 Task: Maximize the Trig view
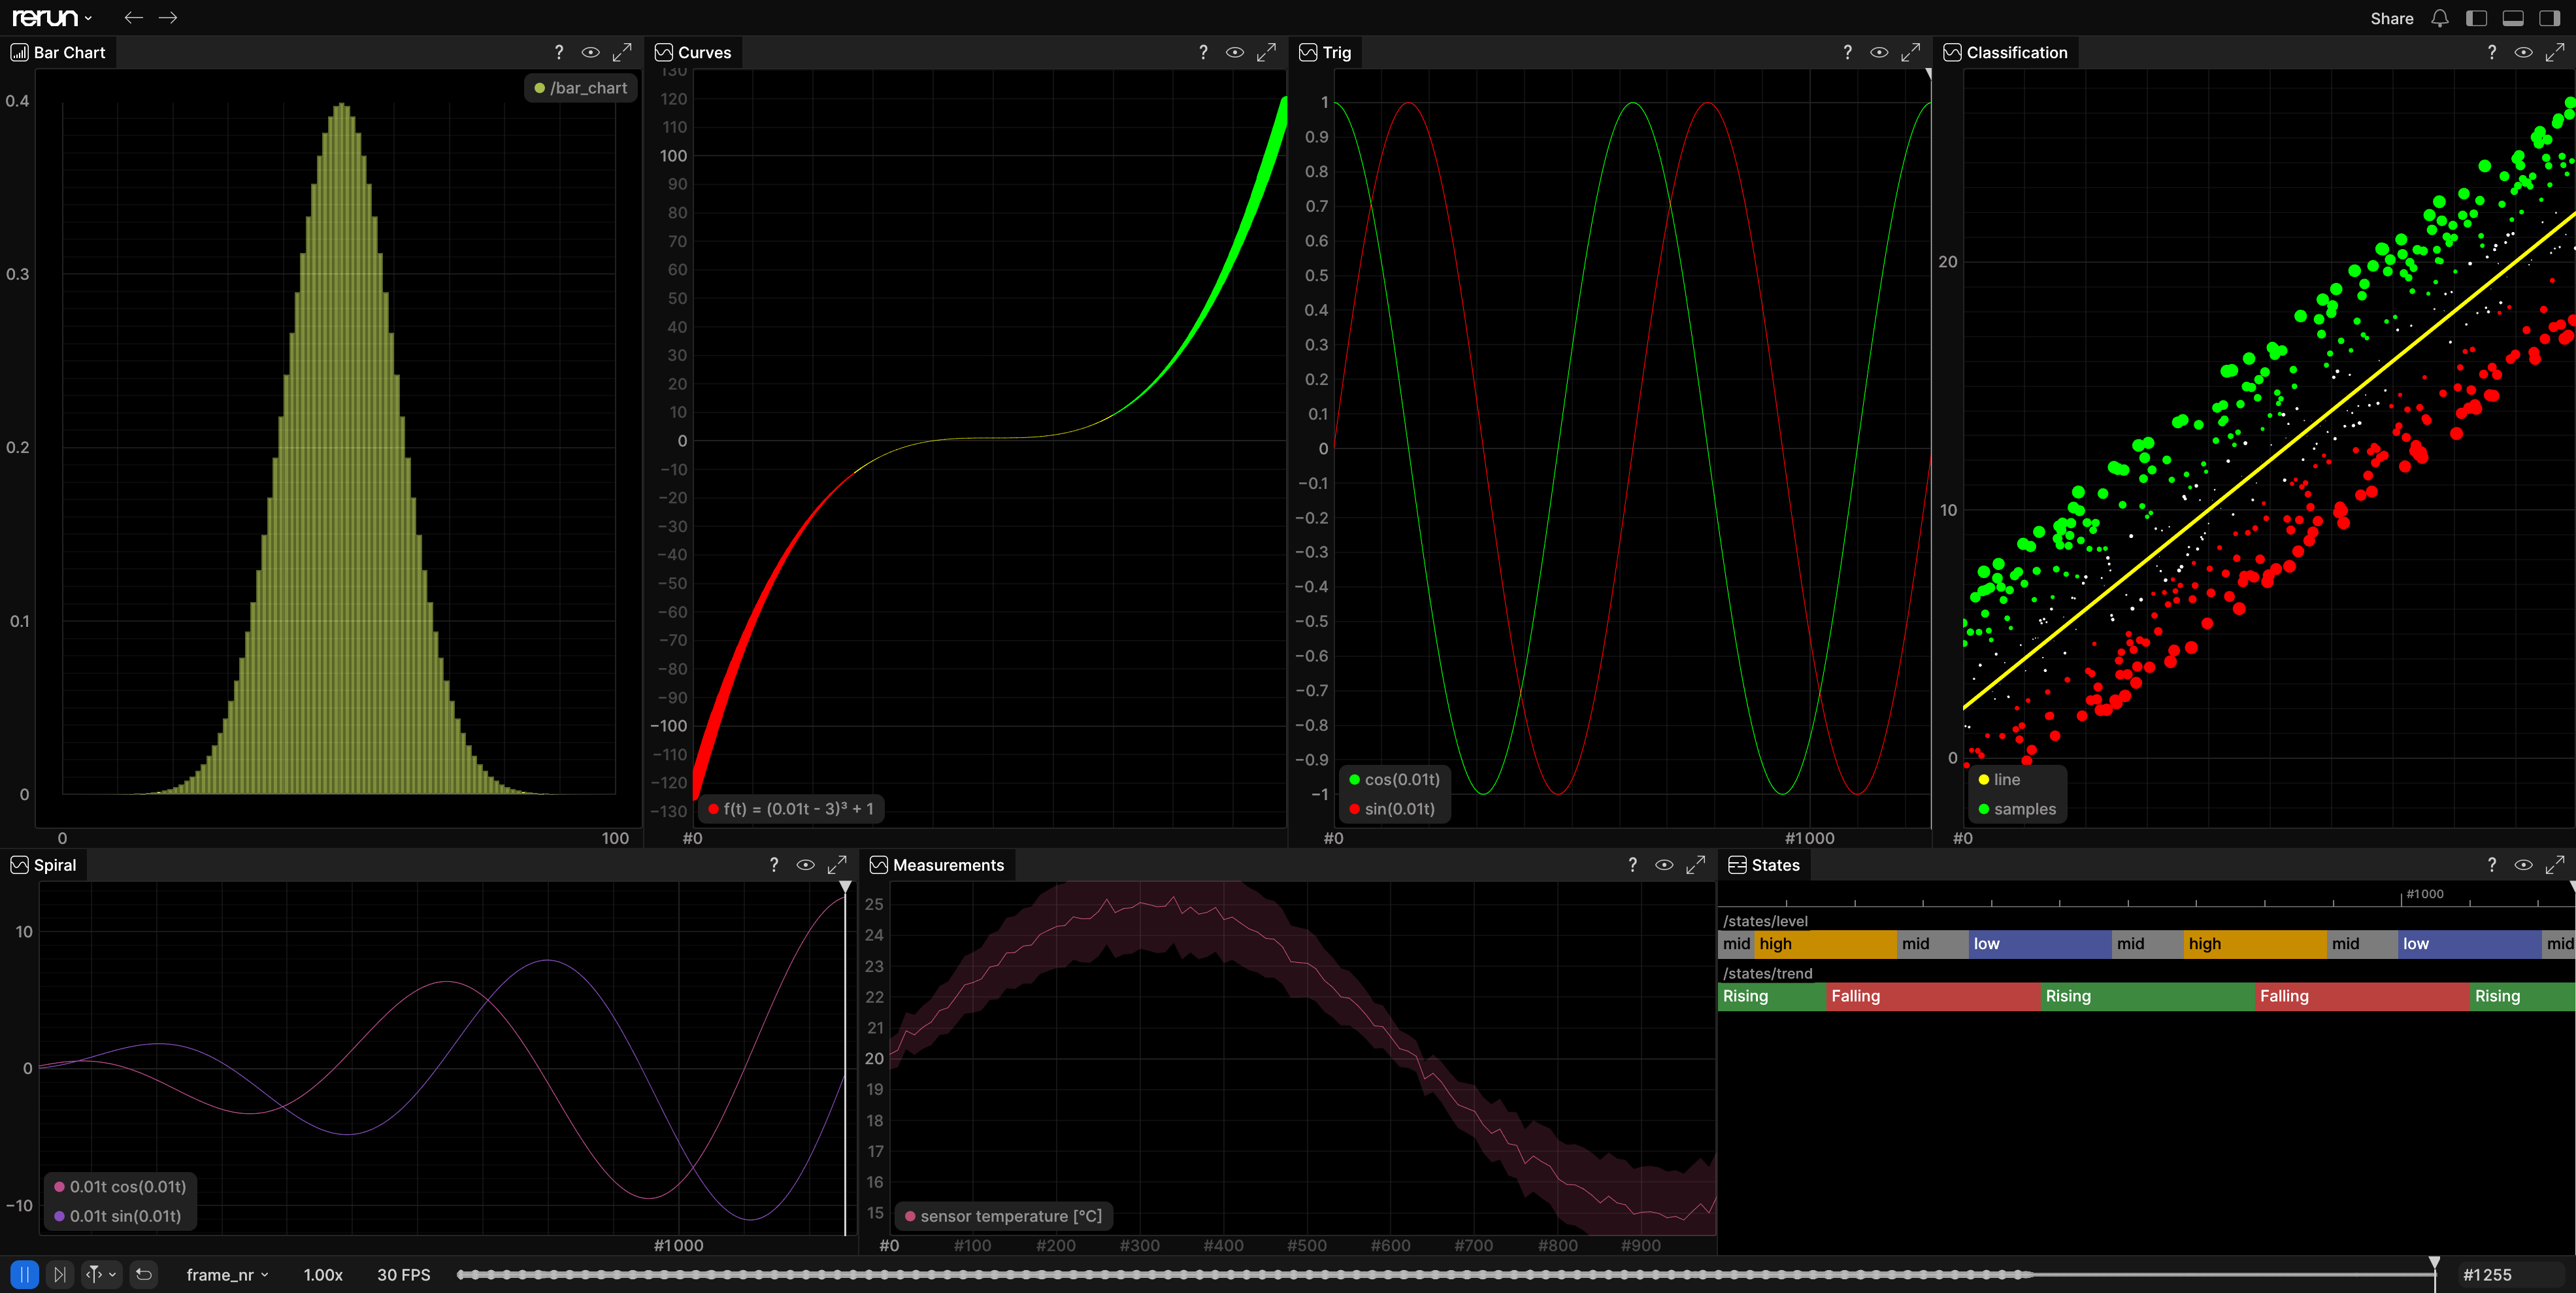pyautogui.click(x=1910, y=52)
